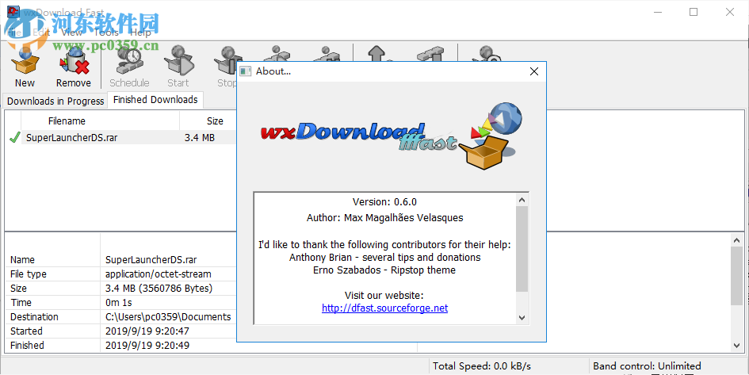Image resolution: width=749 pixels, height=375 pixels.
Task: Click the 'Erno Szabados - Ripstop theme' line
Action: [x=384, y=270]
